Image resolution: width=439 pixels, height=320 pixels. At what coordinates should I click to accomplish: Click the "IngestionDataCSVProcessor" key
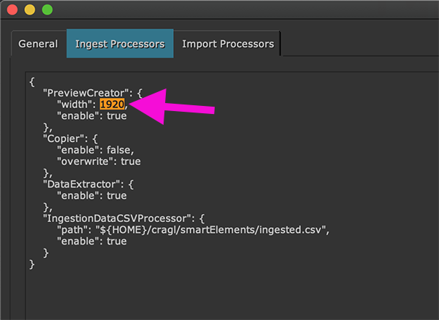(x=117, y=218)
